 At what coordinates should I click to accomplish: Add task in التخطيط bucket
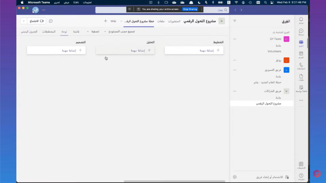coord(194,51)
